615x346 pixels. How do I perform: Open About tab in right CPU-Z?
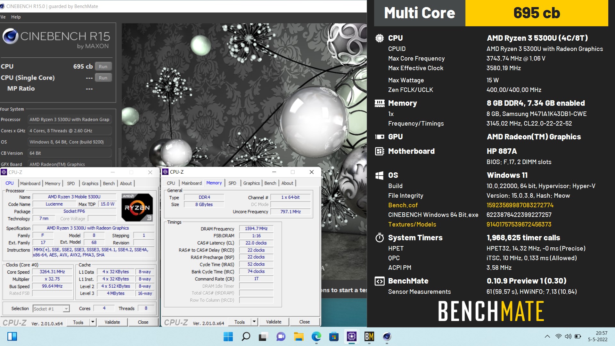(287, 183)
